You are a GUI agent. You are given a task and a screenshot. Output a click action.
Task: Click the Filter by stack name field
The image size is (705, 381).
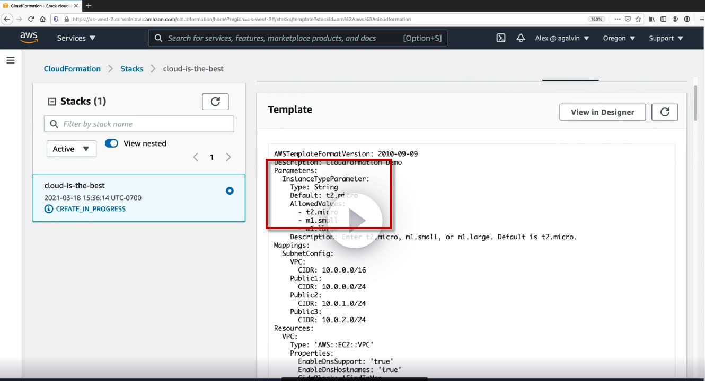(x=139, y=124)
